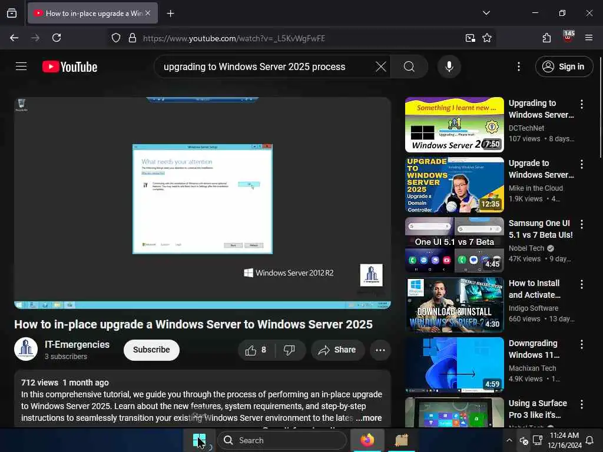Focus the Firefox address bar URL
Viewport: 603px width, 452px height.
click(x=234, y=38)
